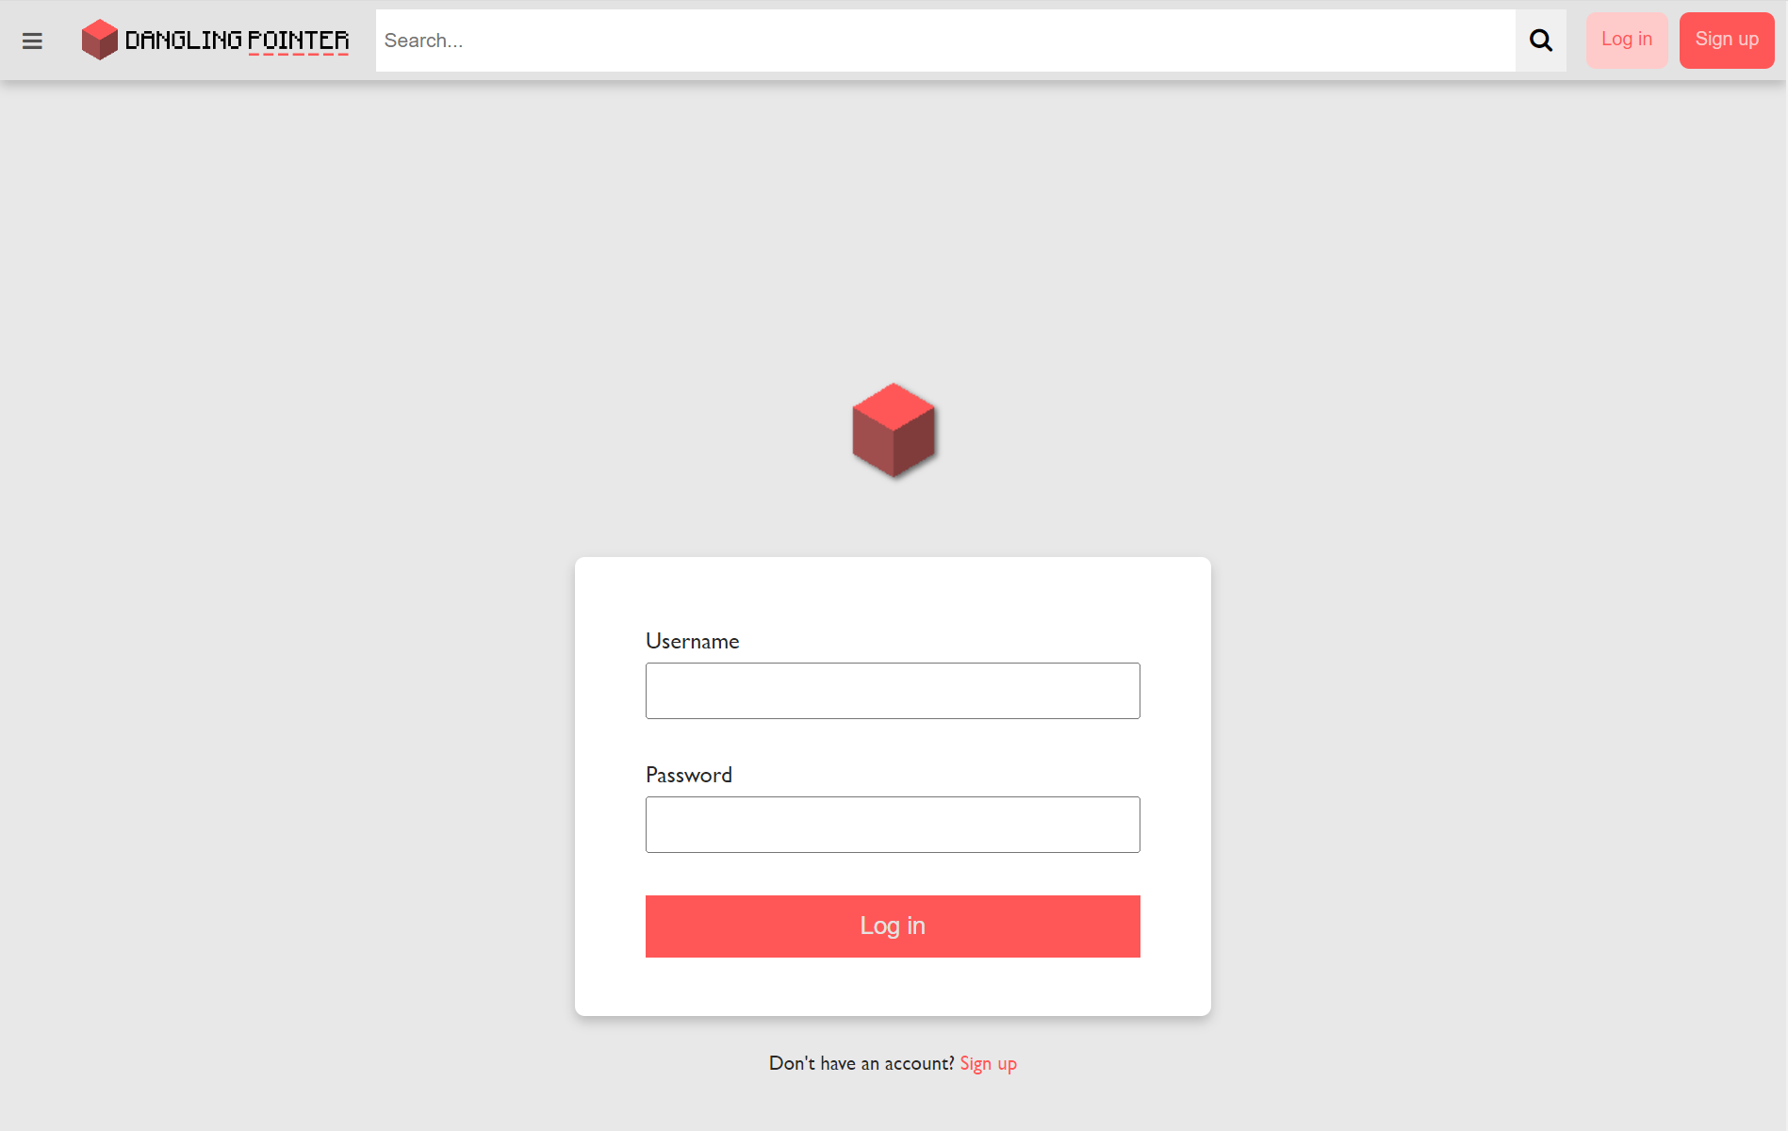Click the "Don't have an account?" text
This screenshot has height=1131, width=1788.
[861, 1063]
